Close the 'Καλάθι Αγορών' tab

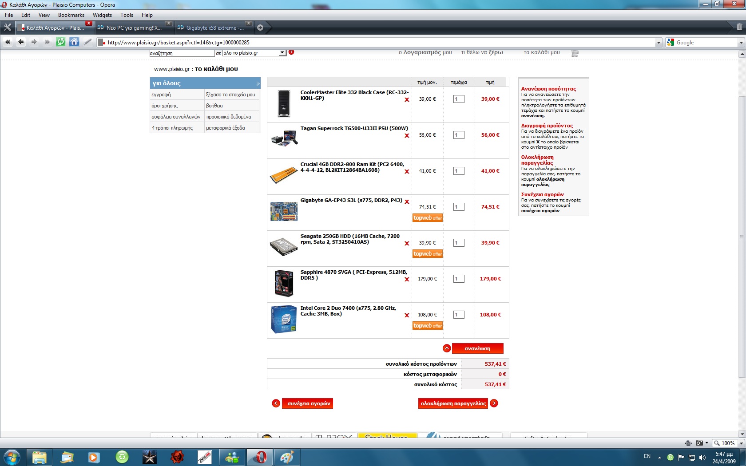[x=89, y=23]
